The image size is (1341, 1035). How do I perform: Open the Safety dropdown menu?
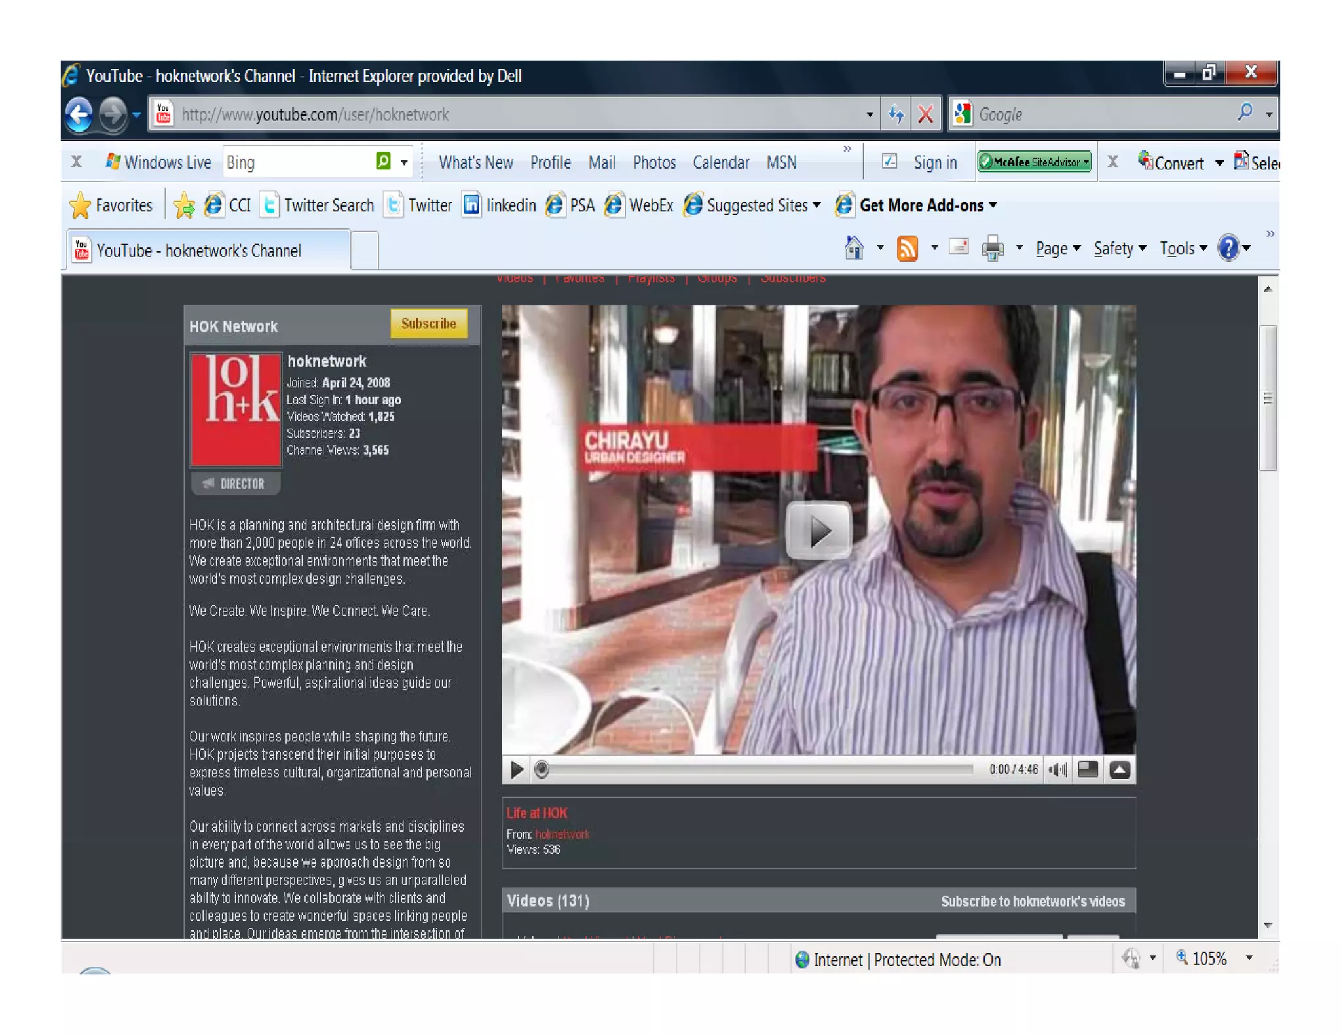(x=1119, y=249)
